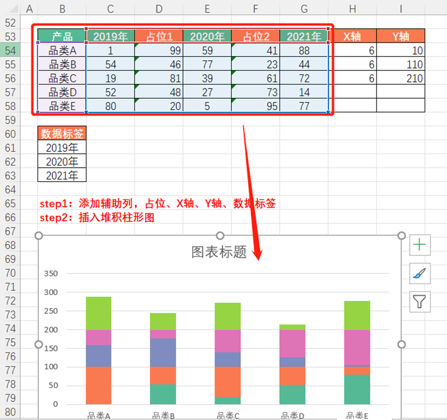Select column A header

click(x=29, y=9)
